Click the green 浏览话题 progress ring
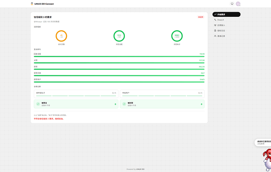Viewport: 271px width, 172px height. (119, 36)
